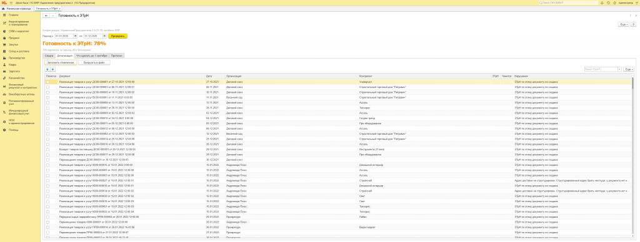Open the table Еще dropdown menu
The image size is (640, 242).
629,70
